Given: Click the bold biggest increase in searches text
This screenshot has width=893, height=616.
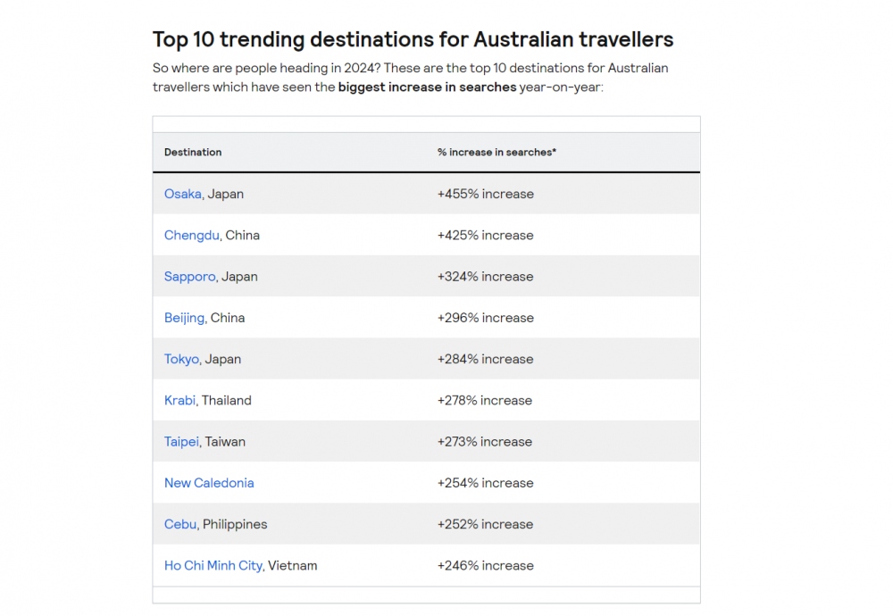Looking at the screenshot, I should tap(427, 87).
